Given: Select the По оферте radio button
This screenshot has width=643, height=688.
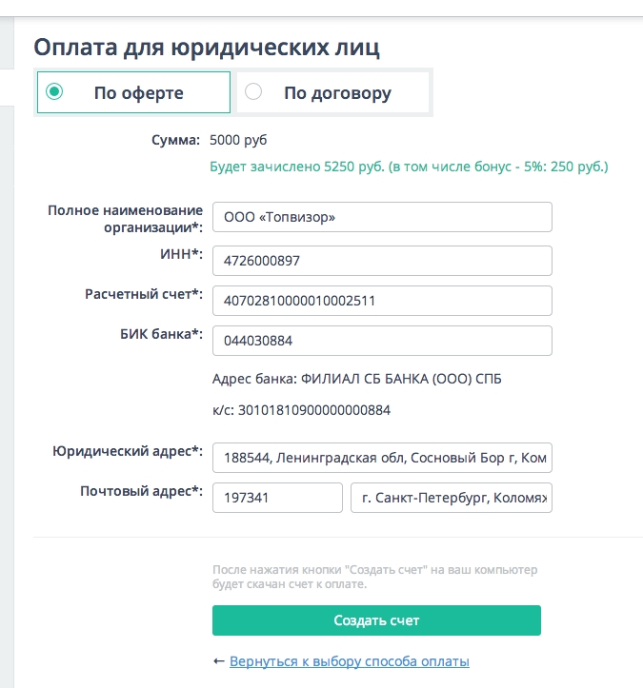Looking at the screenshot, I should (54, 91).
